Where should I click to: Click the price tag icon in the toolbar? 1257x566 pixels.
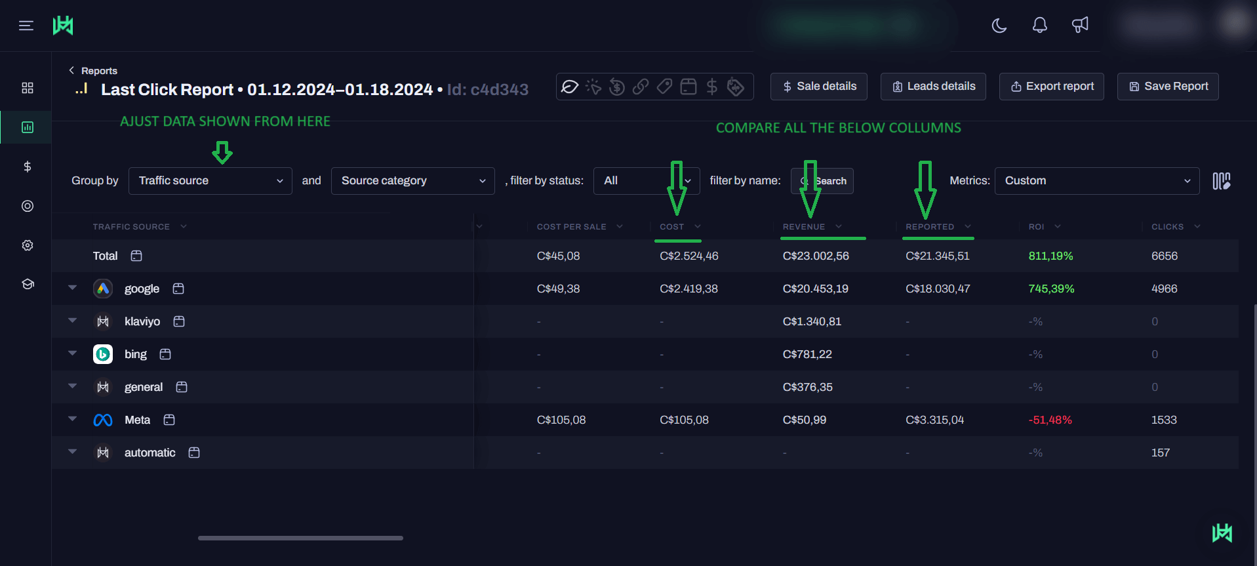[x=664, y=87]
